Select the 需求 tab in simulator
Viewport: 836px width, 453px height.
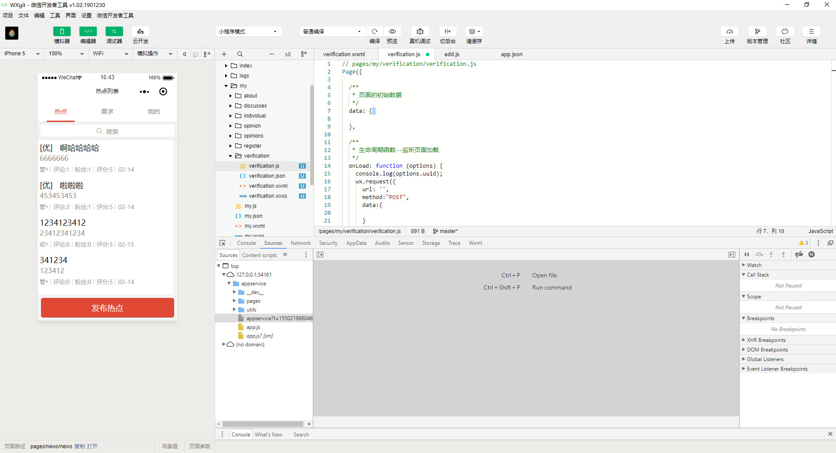(x=107, y=112)
